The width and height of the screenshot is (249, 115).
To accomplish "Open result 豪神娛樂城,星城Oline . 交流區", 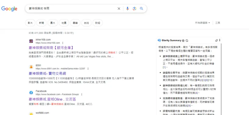I will click(x=52, y=99).
